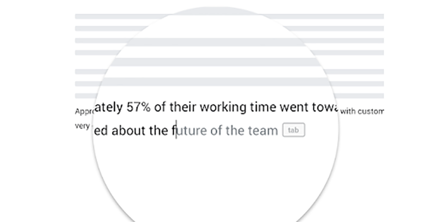Click the tab key hint badge
Image resolution: width=422 pixels, height=222 pixels.
tap(294, 130)
